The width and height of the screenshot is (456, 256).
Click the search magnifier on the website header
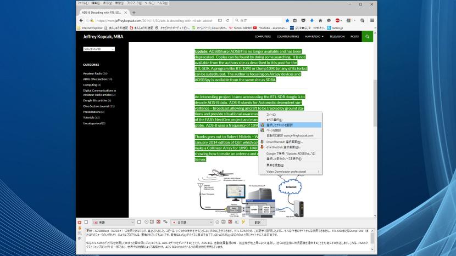(x=368, y=37)
